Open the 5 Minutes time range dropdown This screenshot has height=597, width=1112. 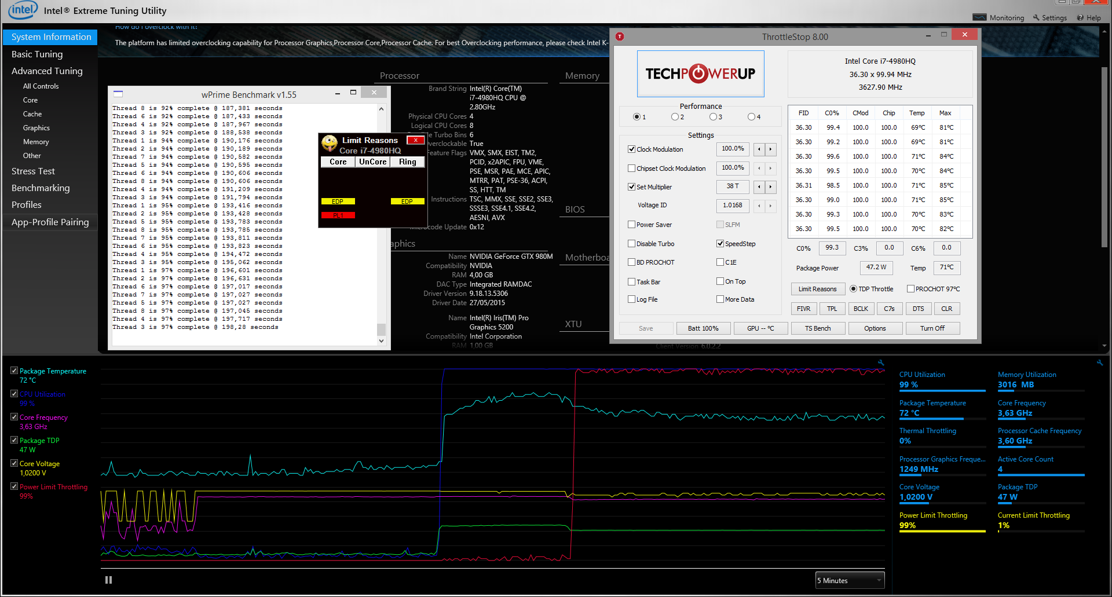pos(850,580)
